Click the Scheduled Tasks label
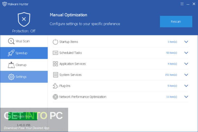The width and height of the screenshot is (198, 132). pyautogui.click(x=70, y=53)
